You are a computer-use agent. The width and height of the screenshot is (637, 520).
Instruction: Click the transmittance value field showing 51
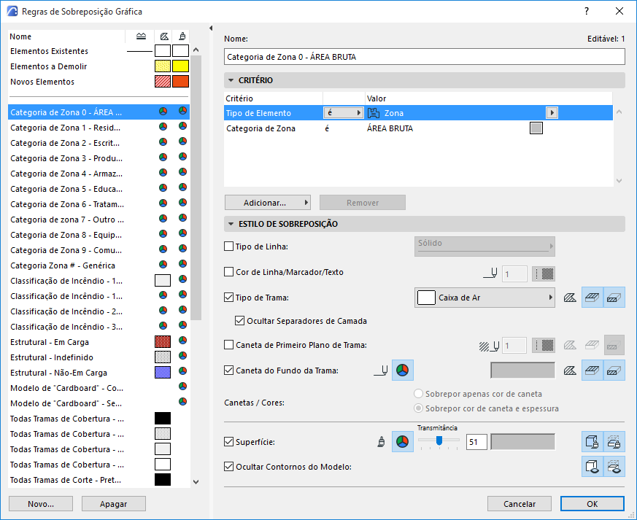[x=476, y=442]
